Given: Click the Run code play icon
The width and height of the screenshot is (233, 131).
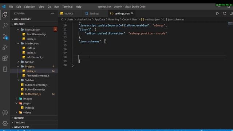Looking at the screenshot, I should pos(217,13).
